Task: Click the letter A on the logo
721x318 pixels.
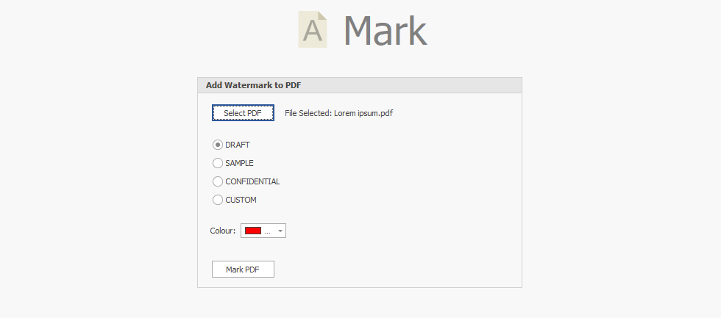Action: [x=314, y=32]
